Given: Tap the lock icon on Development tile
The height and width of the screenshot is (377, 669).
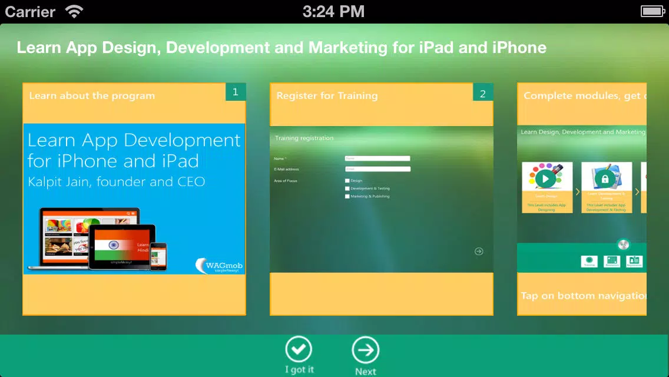Looking at the screenshot, I should click(x=605, y=179).
